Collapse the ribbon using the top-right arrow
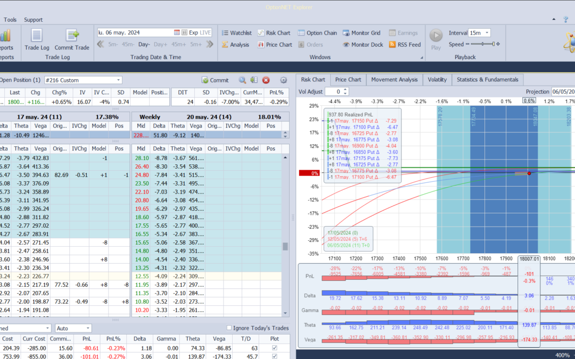This screenshot has height=359, width=575. point(554,20)
